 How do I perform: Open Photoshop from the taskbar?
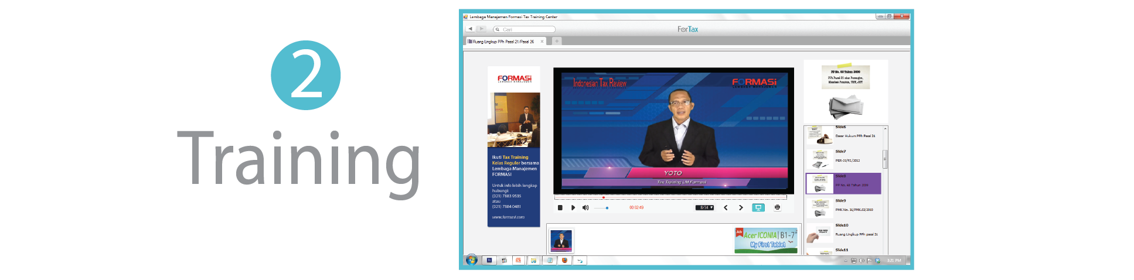coord(489,261)
